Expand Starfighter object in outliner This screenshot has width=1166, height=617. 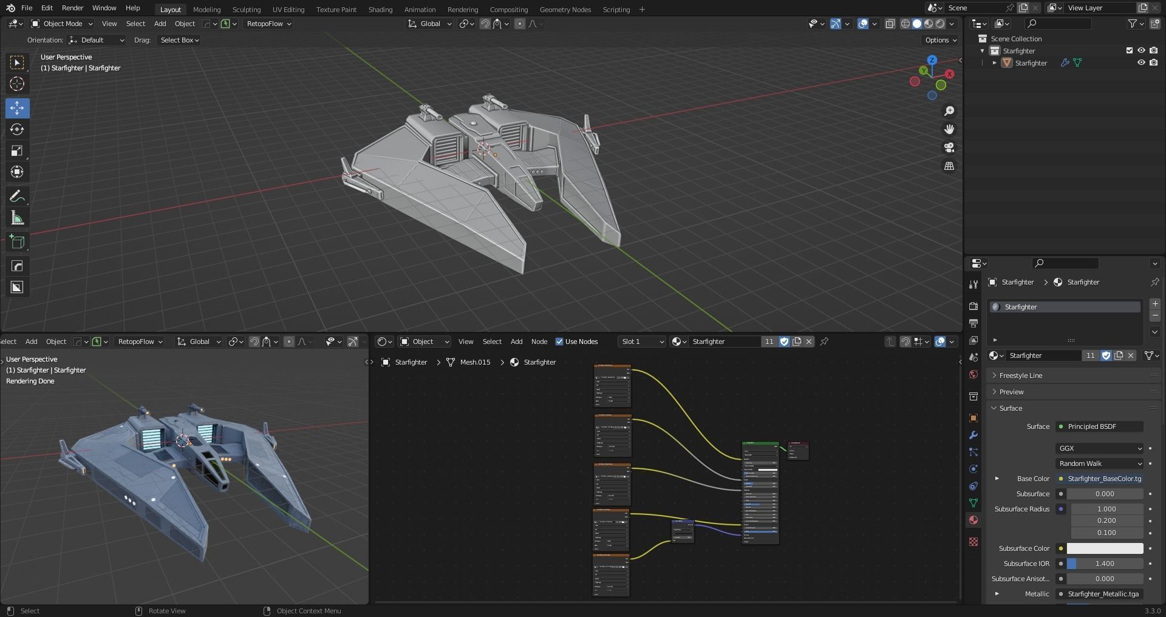click(x=994, y=62)
